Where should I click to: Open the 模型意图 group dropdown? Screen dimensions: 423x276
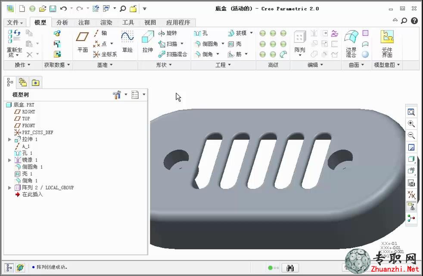click(x=387, y=65)
